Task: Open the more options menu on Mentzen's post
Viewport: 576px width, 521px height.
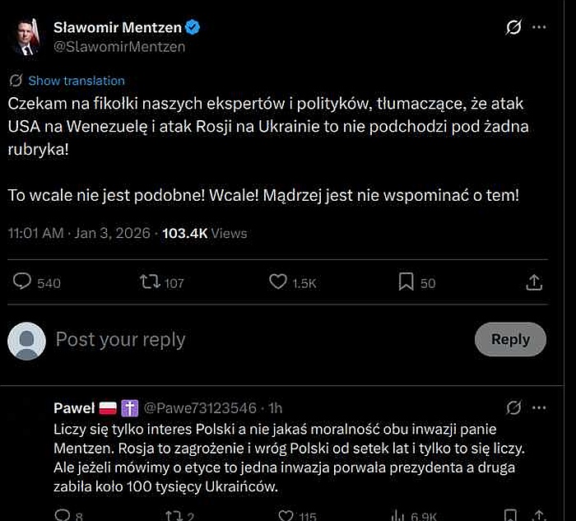Action: pos(539,28)
